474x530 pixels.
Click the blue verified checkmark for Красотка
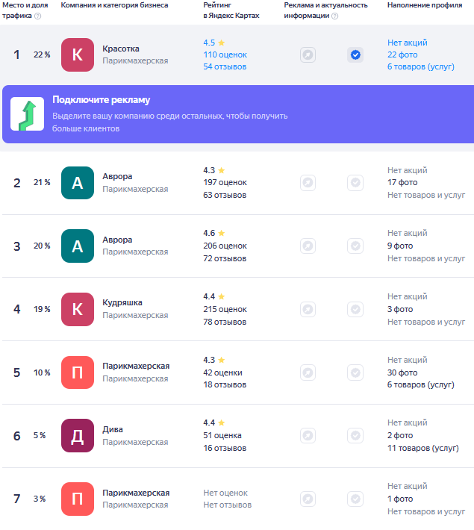(x=355, y=54)
